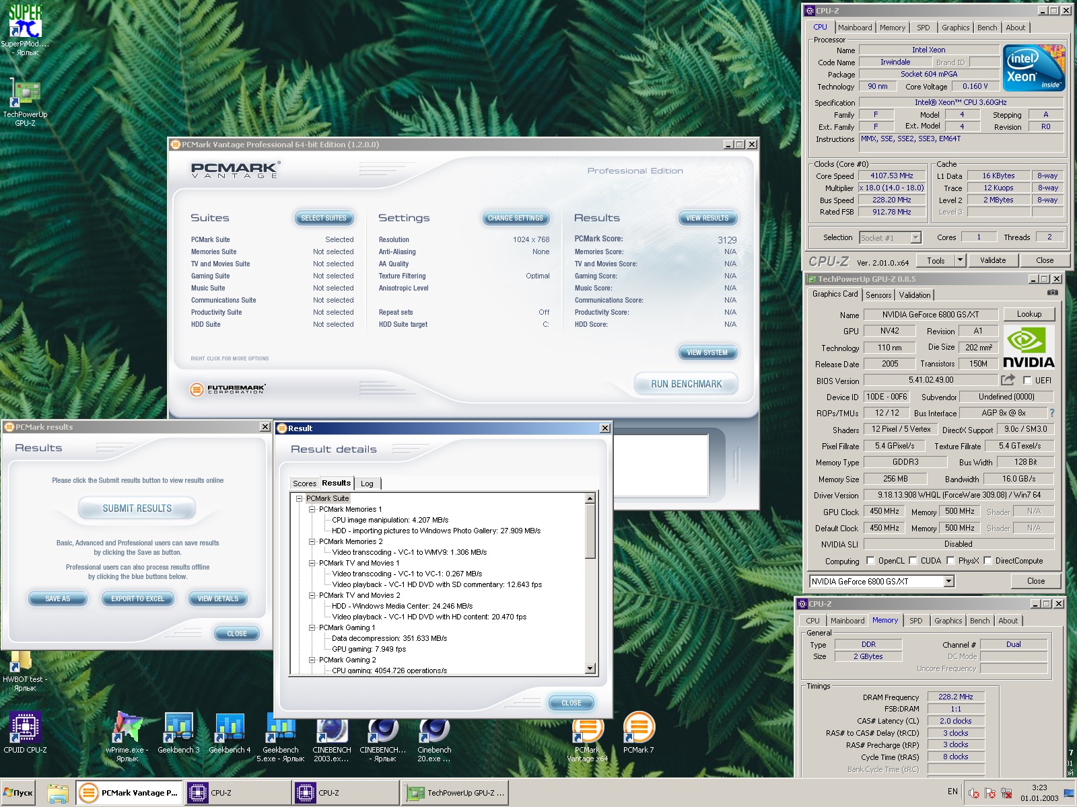Click the Result tree scrollbar down arrow
This screenshot has width=1077, height=807.
[590, 669]
